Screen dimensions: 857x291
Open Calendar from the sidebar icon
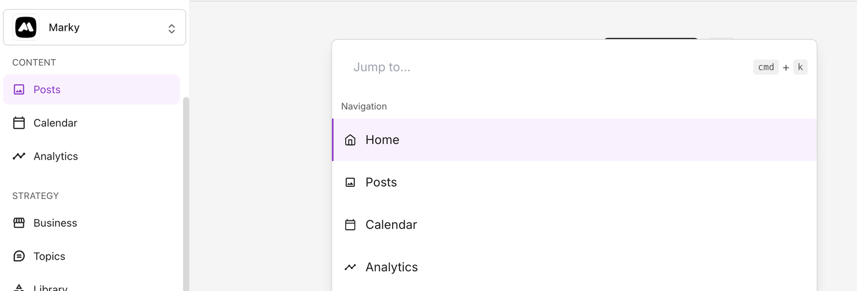tap(19, 123)
